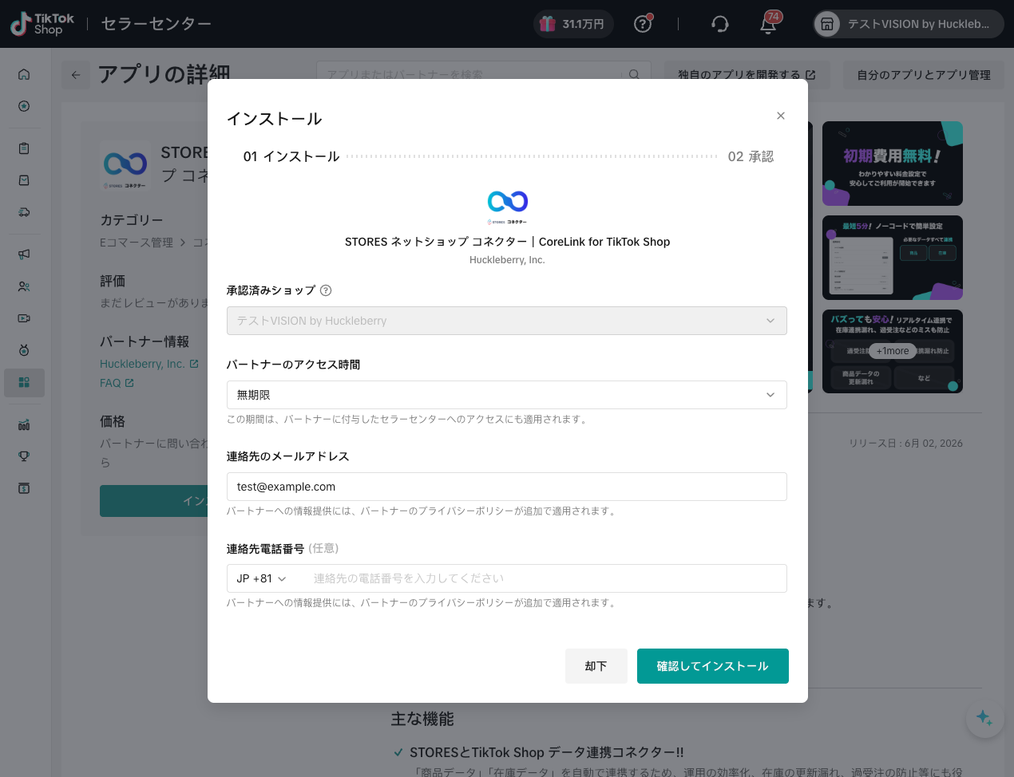Click the 連絡先のメールアドレス field

coord(507,487)
